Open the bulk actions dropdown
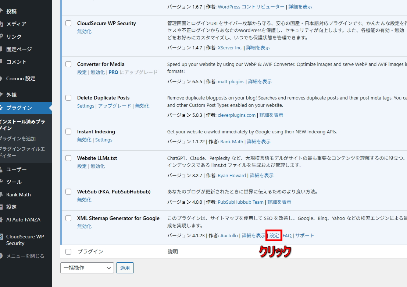Screen dimensions: 407x287 [87, 268]
